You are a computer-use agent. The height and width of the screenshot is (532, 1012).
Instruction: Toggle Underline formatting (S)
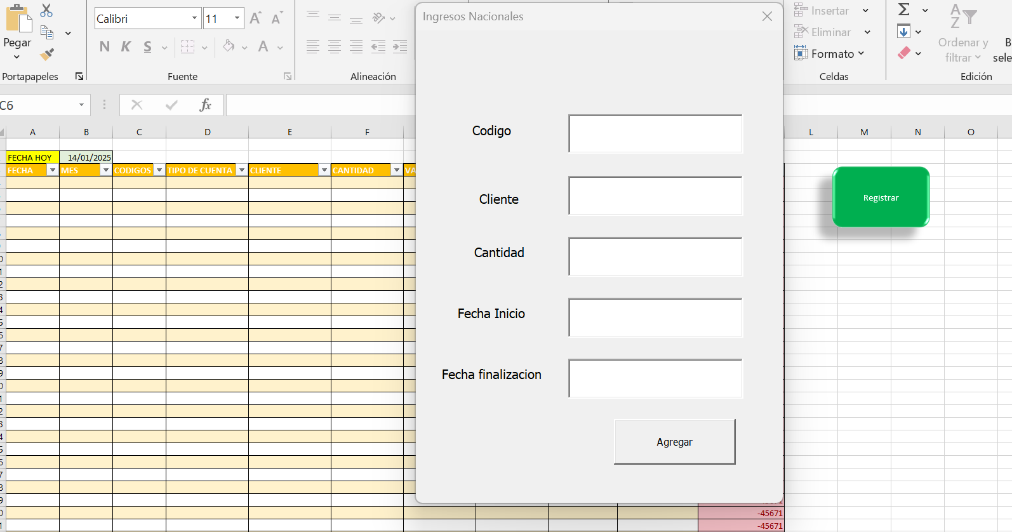pos(147,46)
